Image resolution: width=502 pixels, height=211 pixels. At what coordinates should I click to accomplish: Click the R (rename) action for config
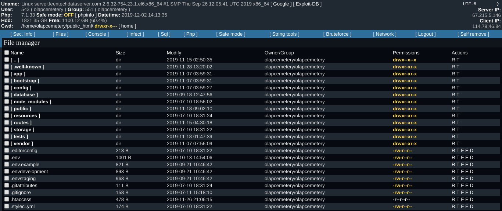coord(453,87)
